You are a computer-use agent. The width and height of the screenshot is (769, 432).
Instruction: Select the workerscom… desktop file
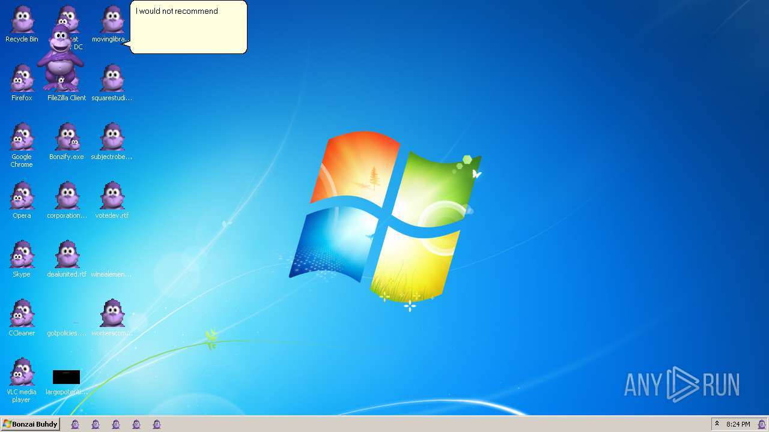112,319
